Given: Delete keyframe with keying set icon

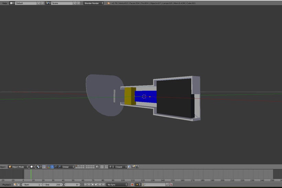Looking at the screenshot, I should [171, 185].
